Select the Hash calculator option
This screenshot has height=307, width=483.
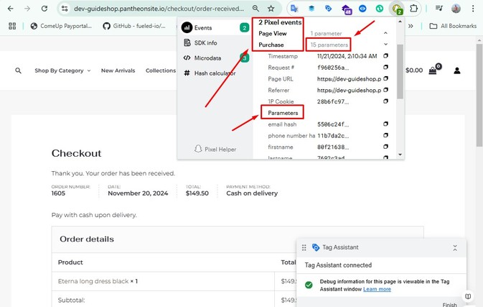point(215,73)
